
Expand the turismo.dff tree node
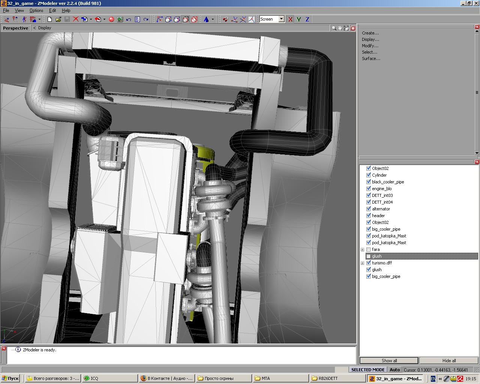click(x=362, y=263)
